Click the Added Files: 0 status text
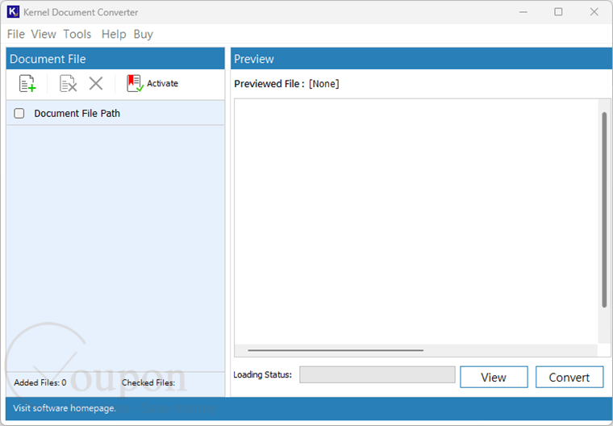Viewport: 613px width, 426px height. (40, 382)
